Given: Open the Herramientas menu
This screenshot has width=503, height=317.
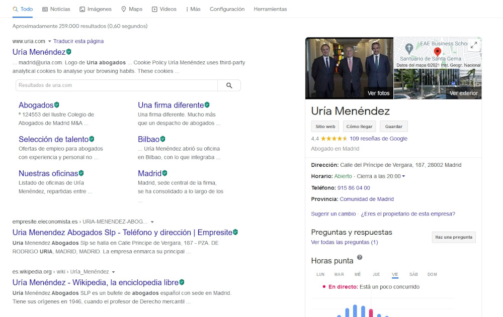Looking at the screenshot, I should [x=271, y=9].
